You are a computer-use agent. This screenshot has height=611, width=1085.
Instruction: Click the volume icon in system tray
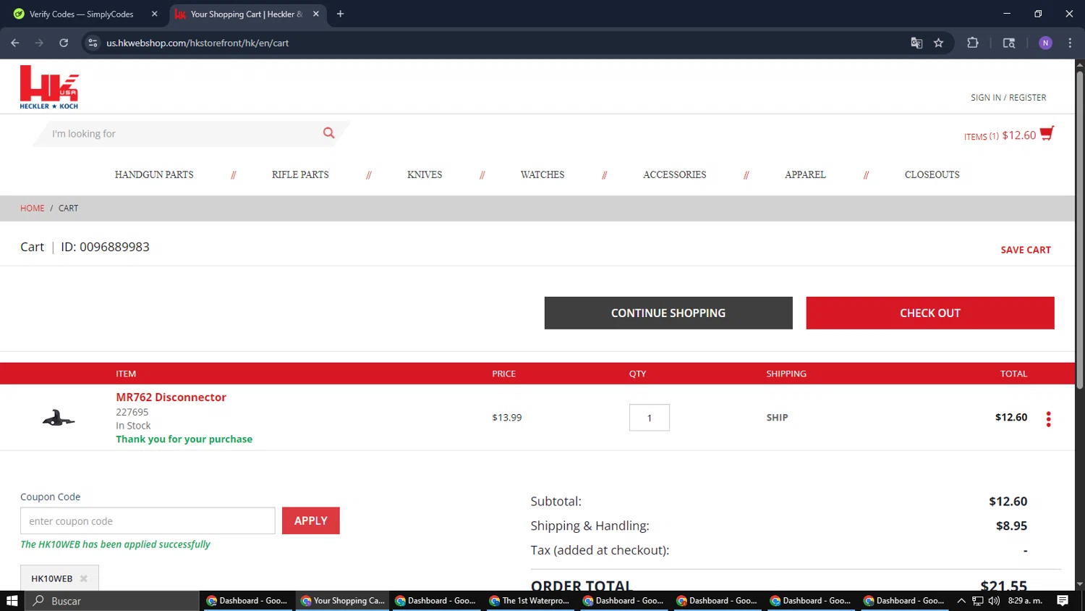click(994, 601)
